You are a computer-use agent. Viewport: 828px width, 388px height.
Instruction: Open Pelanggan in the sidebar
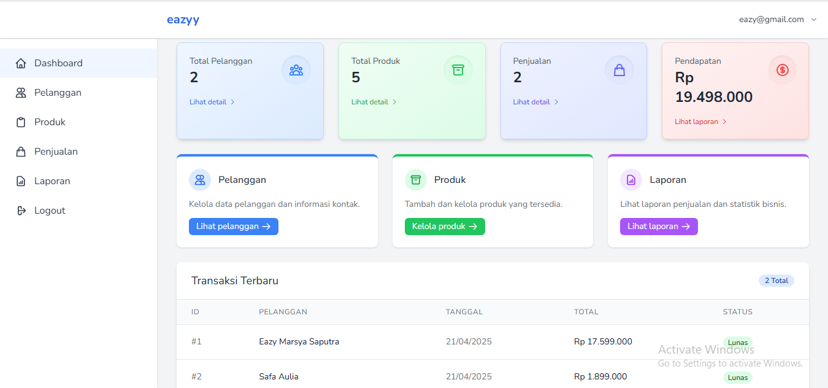coord(58,93)
